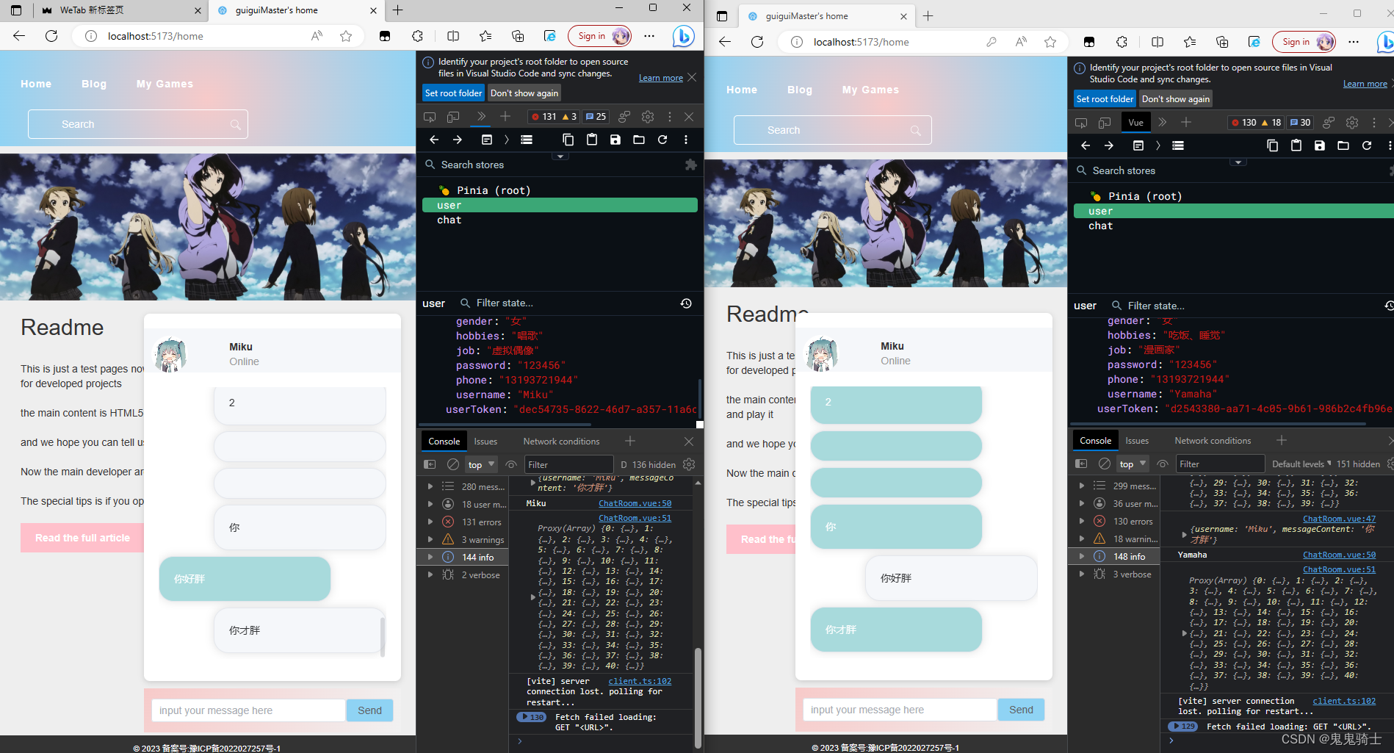Open client.ts:102 link in right console
The width and height of the screenshot is (1394, 753).
pyautogui.click(x=1344, y=701)
